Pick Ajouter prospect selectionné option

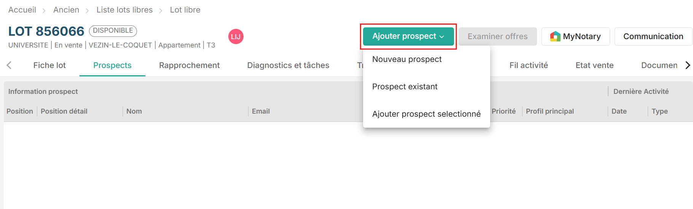(426, 114)
